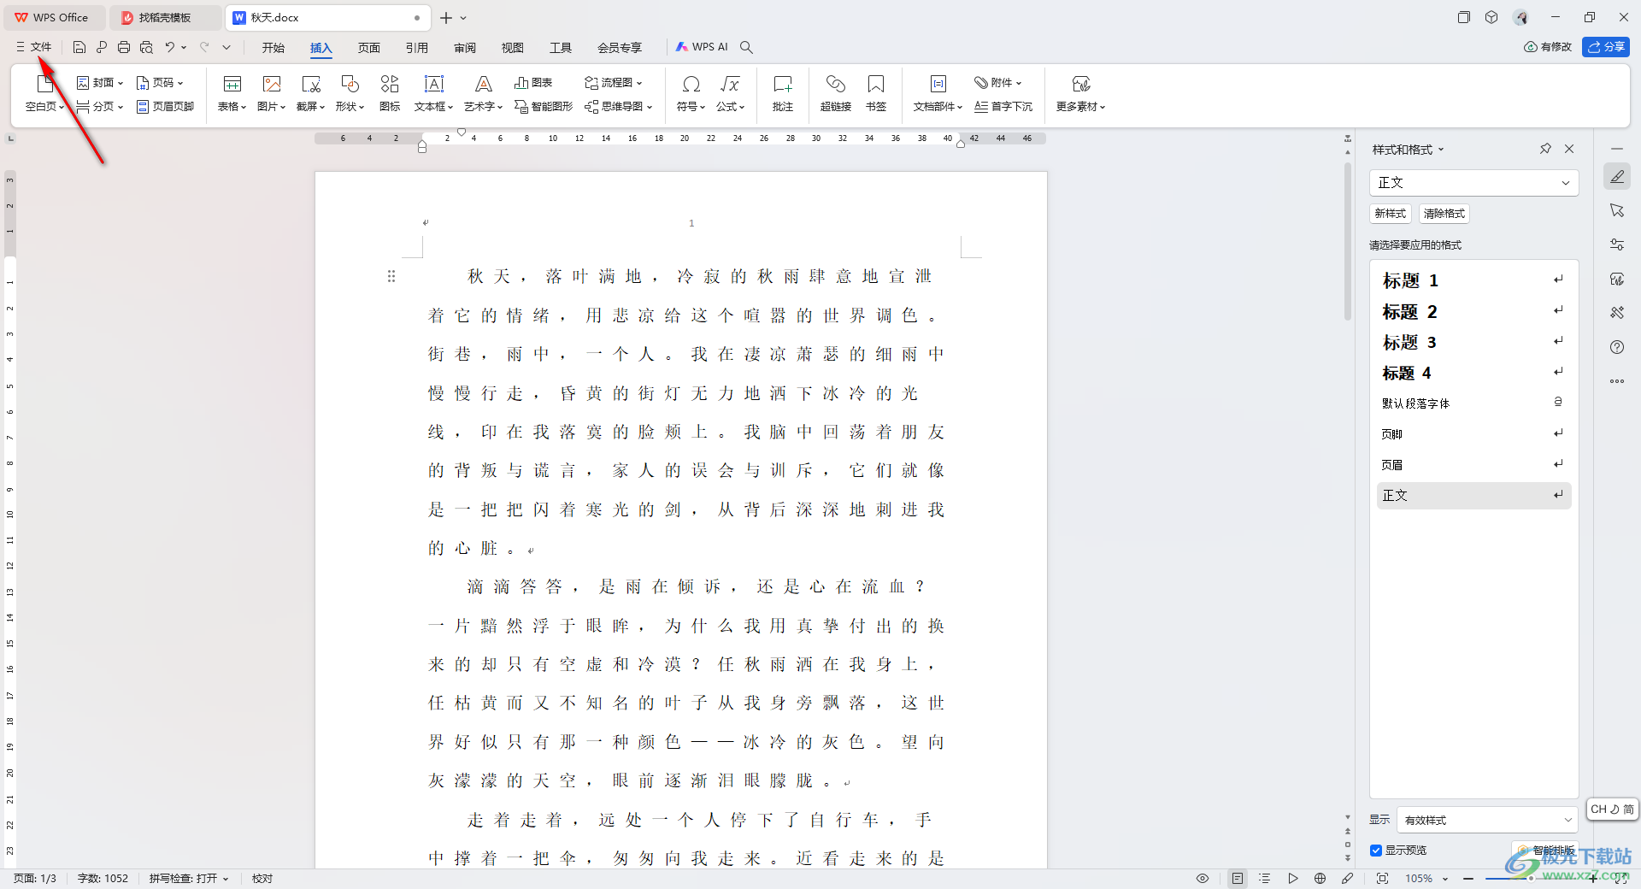Open the help icon in right sidebar

[x=1617, y=347]
